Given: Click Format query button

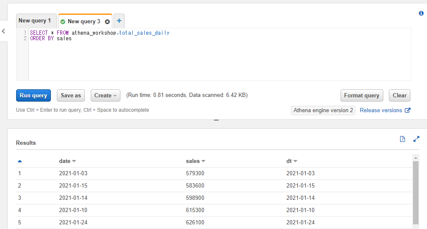Looking at the screenshot, I should 362,96.
